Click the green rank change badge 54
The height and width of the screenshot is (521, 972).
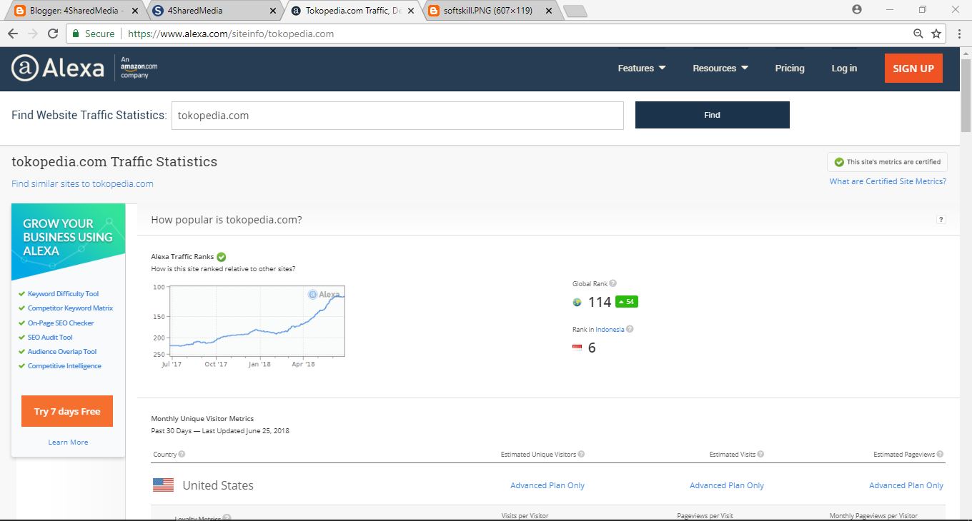(x=626, y=302)
